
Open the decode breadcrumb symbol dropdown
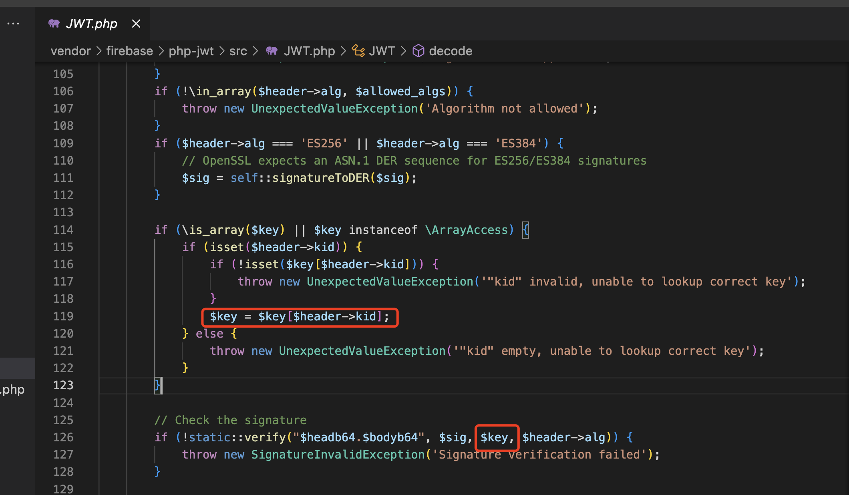(x=451, y=51)
